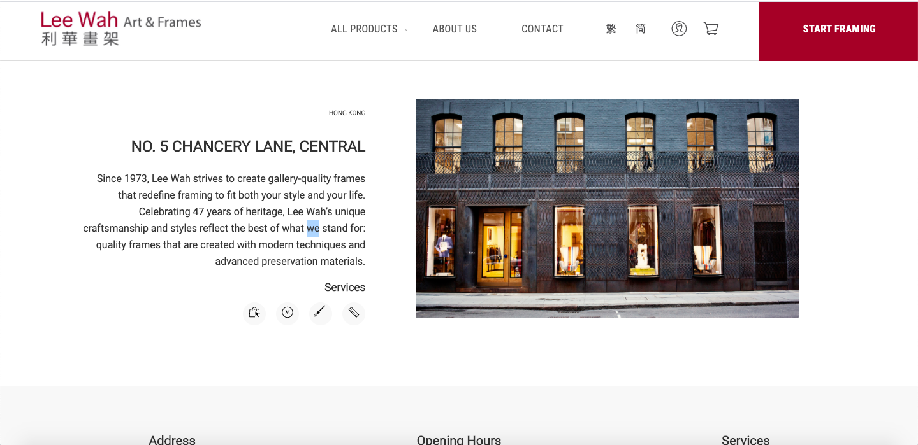Click the Hong Kong location label
This screenshot has width=918, height=445.
347,113
